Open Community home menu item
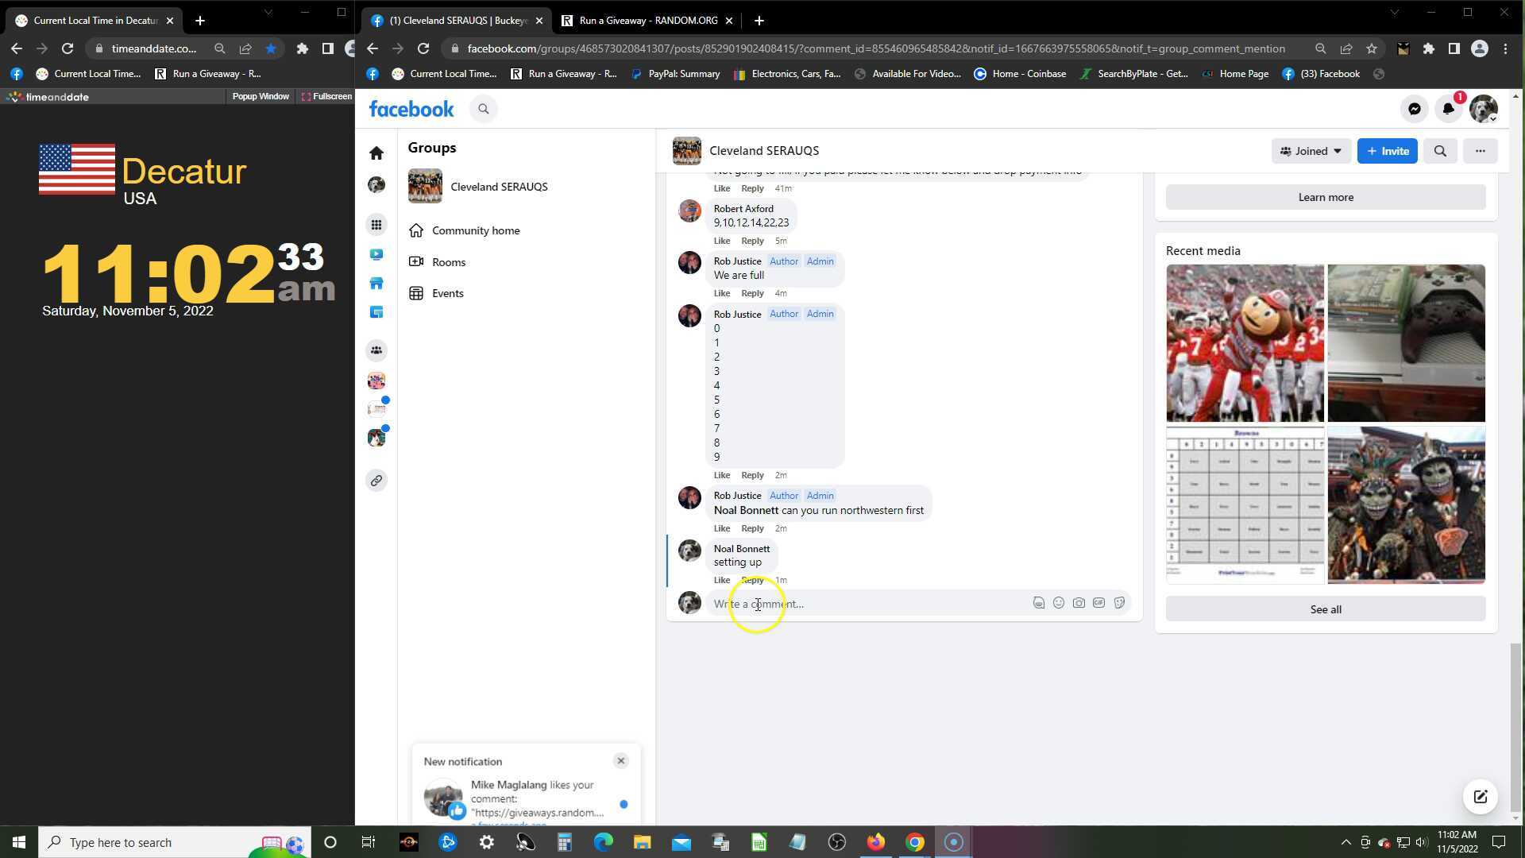 tap(475, 230)
